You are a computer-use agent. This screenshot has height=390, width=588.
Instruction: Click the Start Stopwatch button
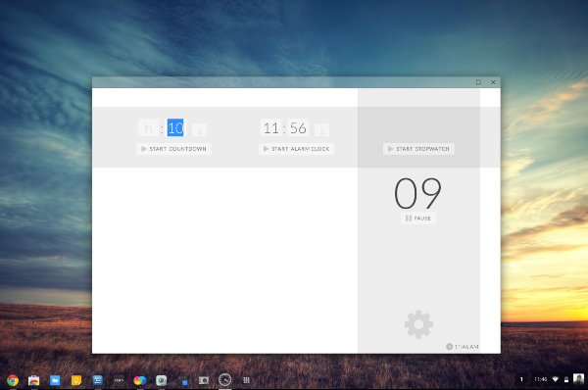(418, 149)
